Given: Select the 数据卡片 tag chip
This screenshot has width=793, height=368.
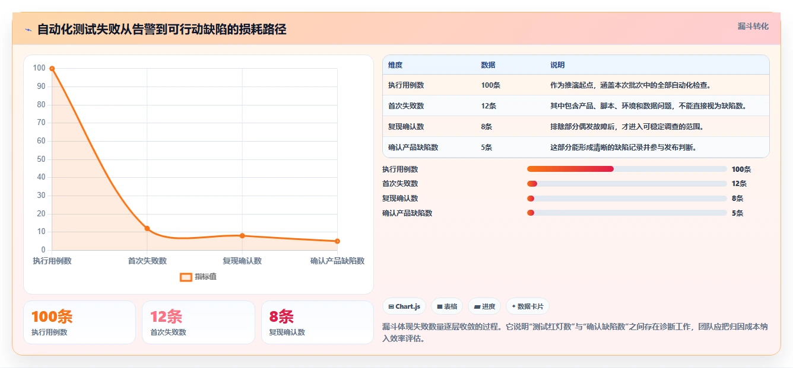Looking at the screenshot, I should click(528, 306).
